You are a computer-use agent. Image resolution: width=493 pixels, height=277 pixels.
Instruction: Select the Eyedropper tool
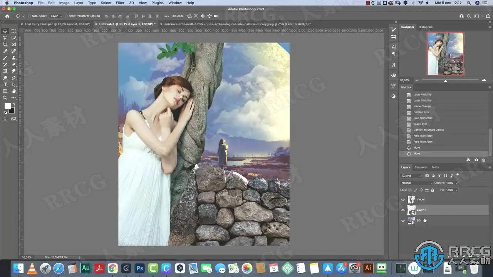5,51
